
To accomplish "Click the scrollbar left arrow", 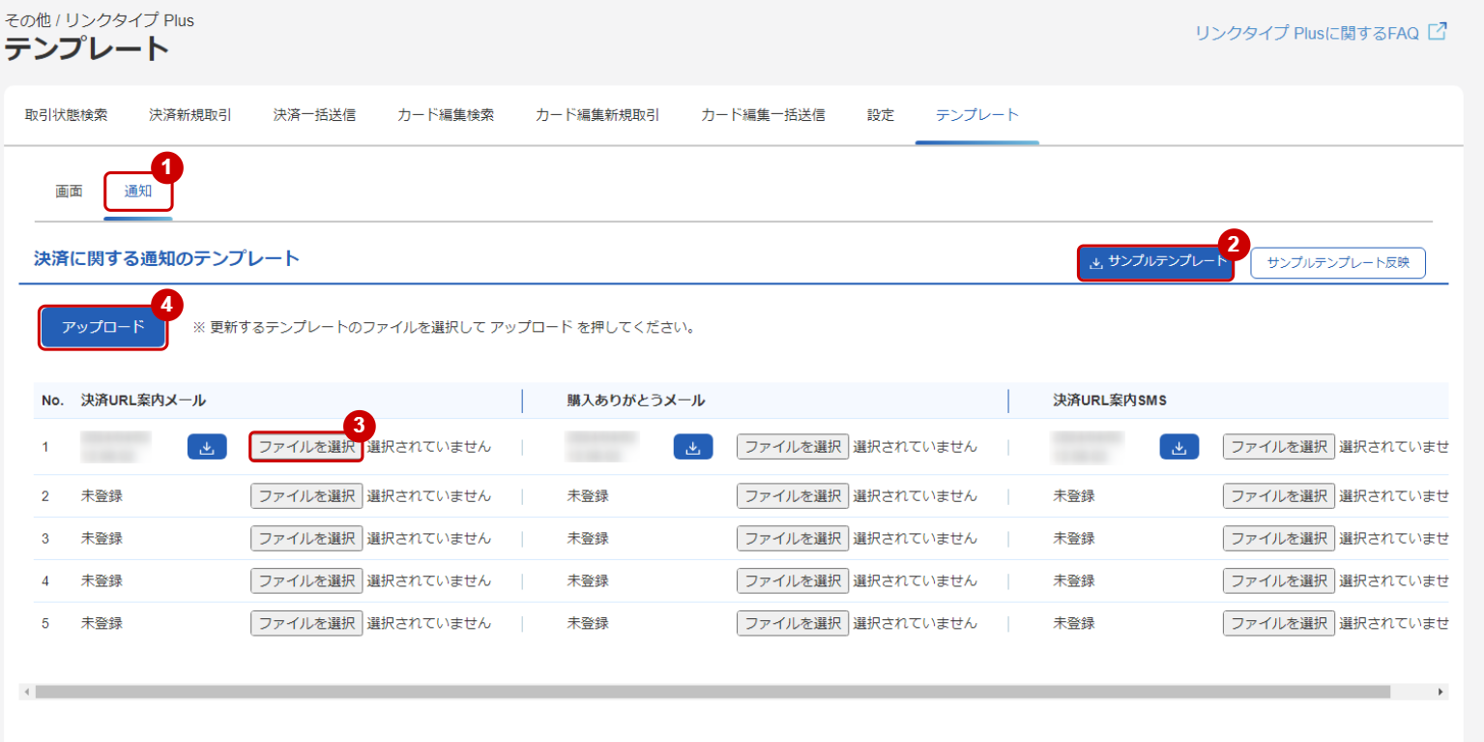I will pos(26,693).
